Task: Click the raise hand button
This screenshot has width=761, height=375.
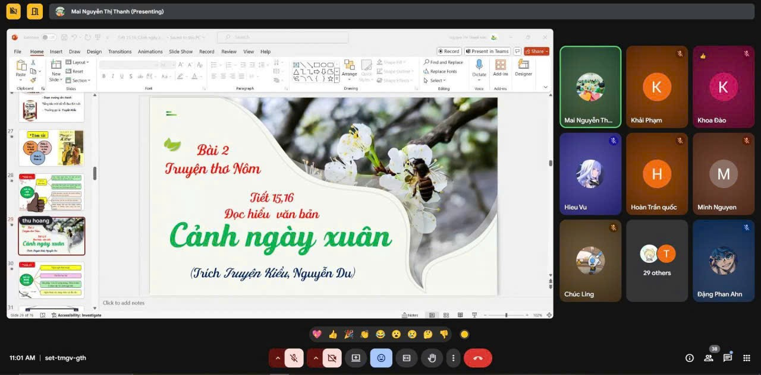Action: [x=432, y=358]
